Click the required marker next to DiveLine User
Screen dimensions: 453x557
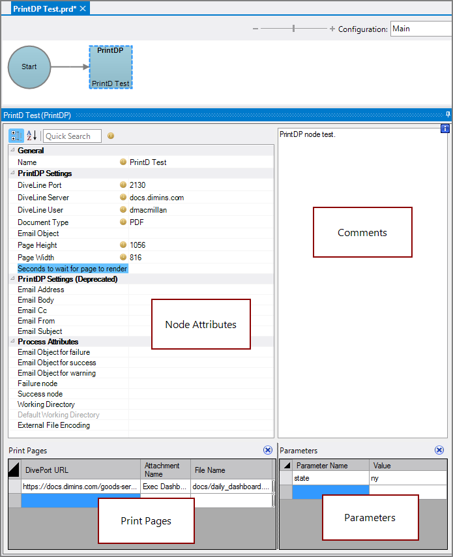point(123,209)
